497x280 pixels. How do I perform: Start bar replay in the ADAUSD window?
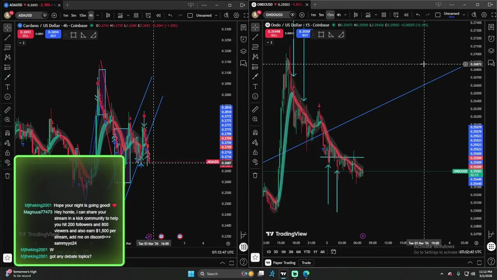tap(158, 15)
